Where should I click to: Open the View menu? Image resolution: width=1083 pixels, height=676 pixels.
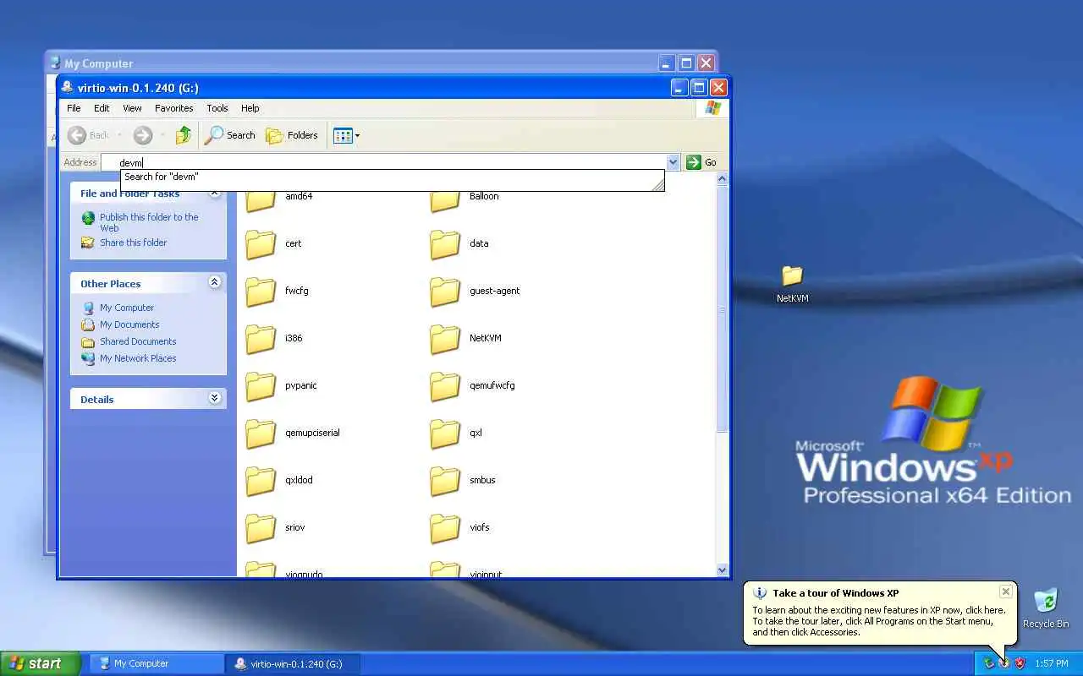click(132, 108)
